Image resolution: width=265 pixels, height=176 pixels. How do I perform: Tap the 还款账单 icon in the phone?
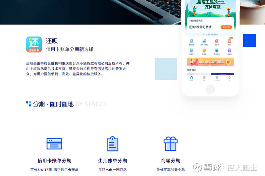pyautogui.click(x=191, y=41)
